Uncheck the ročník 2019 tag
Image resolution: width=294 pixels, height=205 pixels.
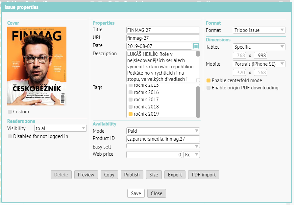click(131, 114)
